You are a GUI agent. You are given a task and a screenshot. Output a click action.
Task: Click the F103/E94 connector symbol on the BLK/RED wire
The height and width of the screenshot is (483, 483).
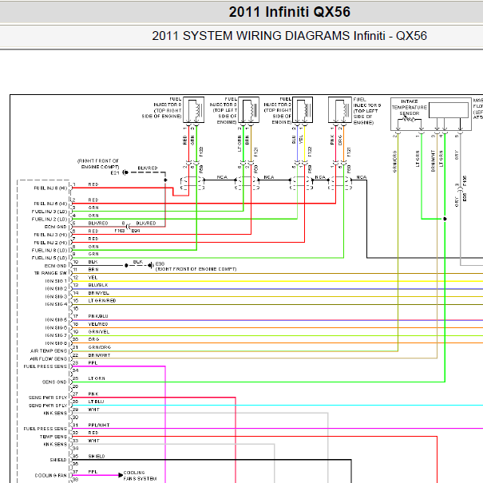point(129,227)
